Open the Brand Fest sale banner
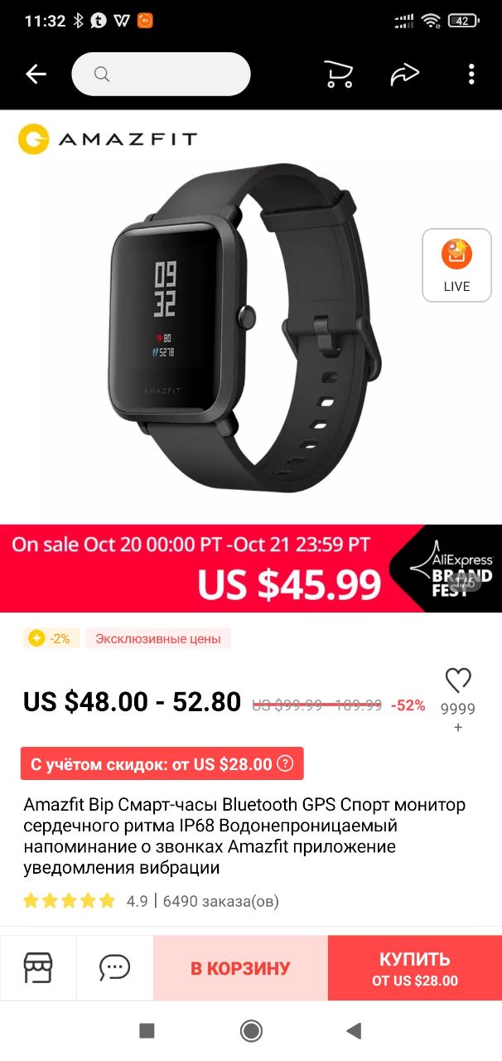 pyautogui.click(x=251, y=568)
